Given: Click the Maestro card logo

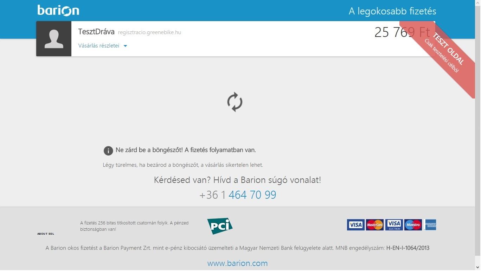Looking at the screenshot, I should coord(413,225).
